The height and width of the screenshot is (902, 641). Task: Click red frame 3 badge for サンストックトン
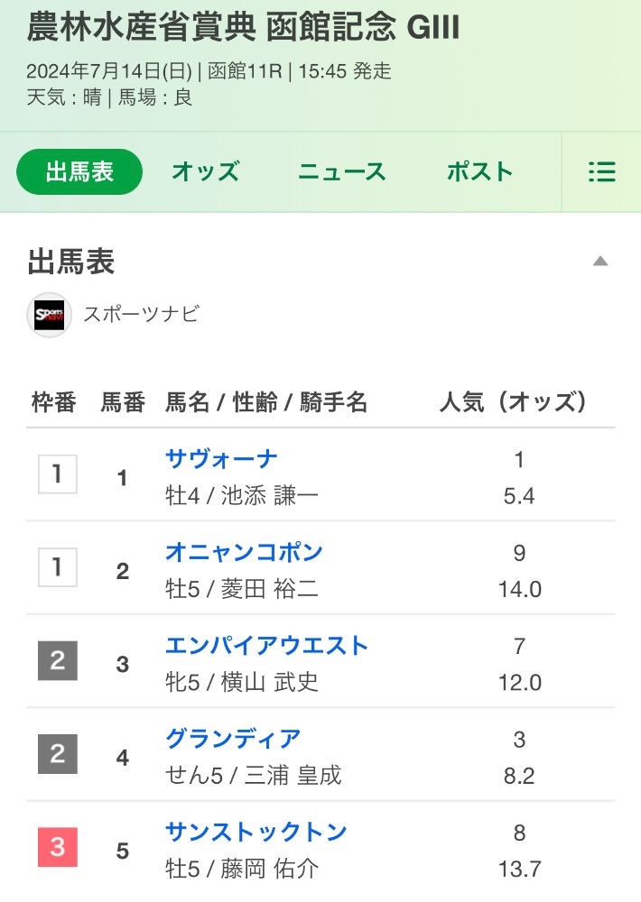pos(58,848)
